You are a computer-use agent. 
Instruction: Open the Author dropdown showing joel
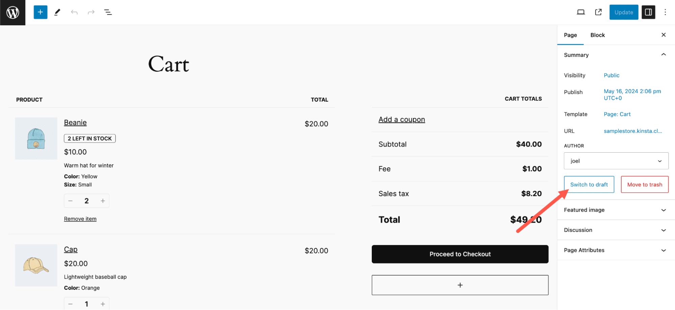click(616, 161)
